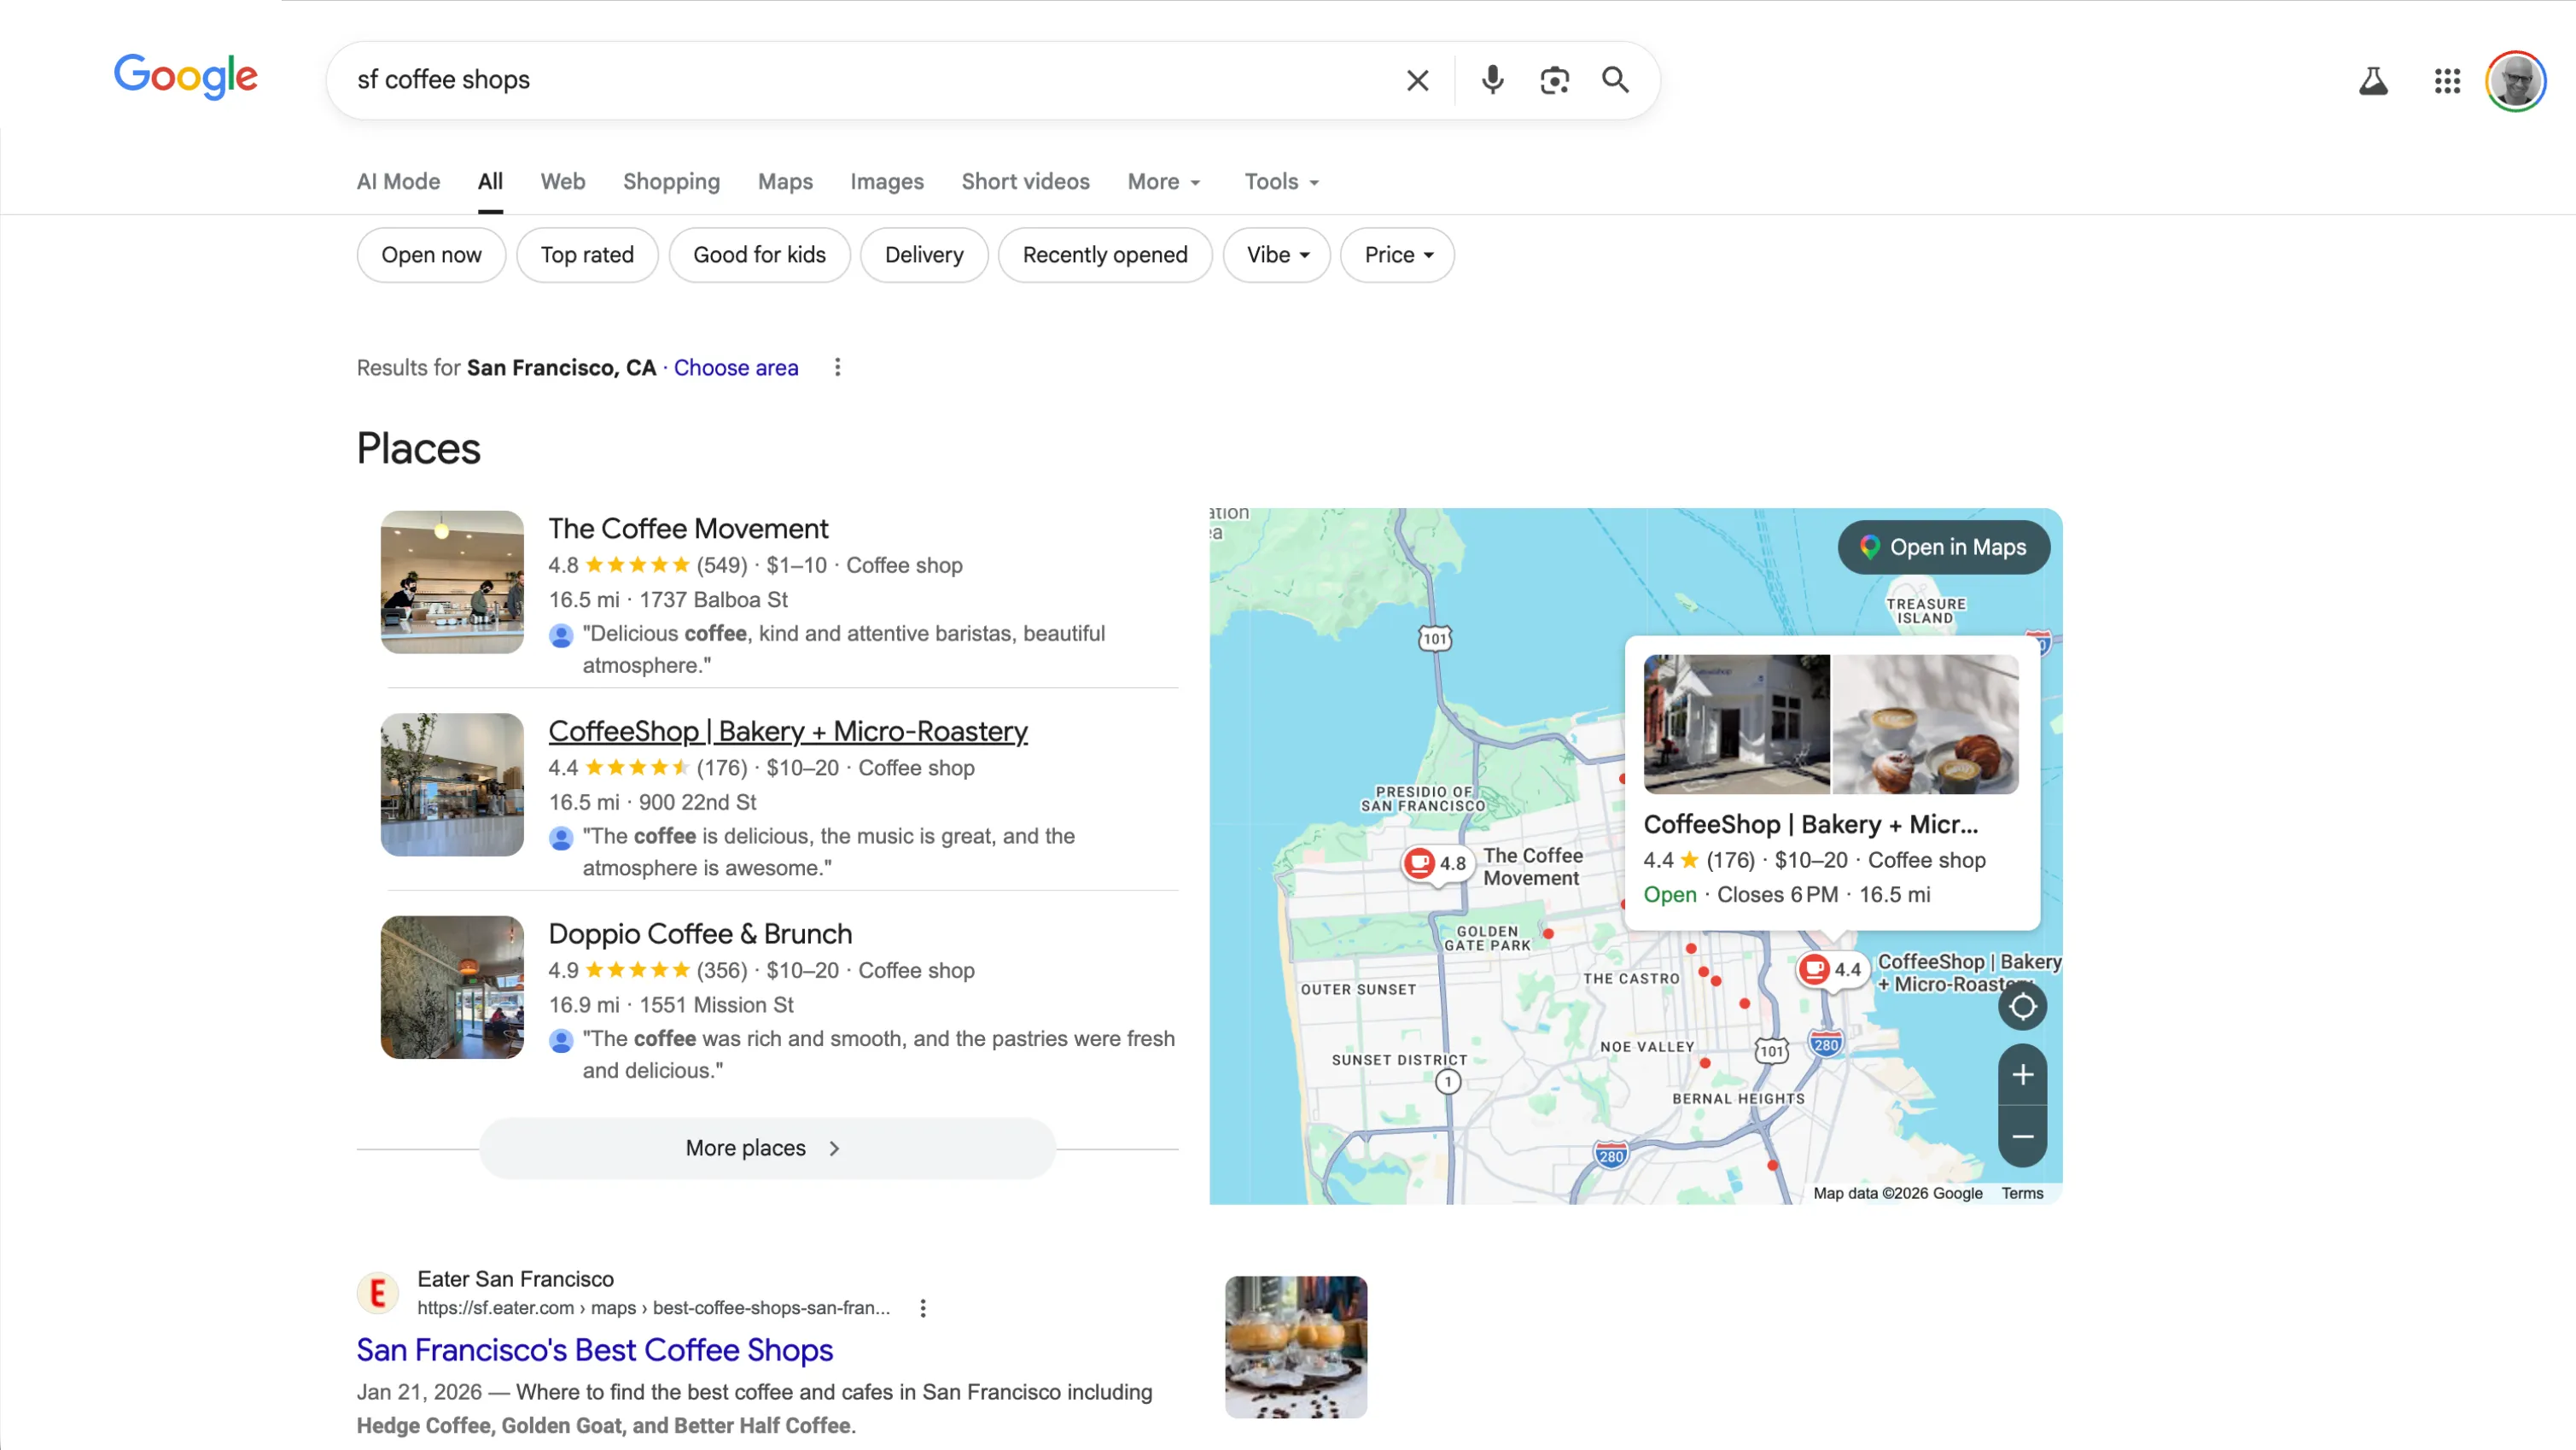2576x1450 pixels.
Task: Switch to the Maps tab
Action: pos(785,182)
